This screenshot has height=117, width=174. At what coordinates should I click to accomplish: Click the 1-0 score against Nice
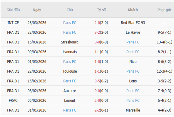97,62
